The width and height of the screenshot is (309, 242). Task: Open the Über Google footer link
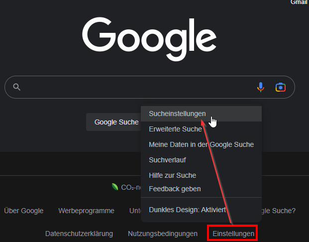coord(23,211)
